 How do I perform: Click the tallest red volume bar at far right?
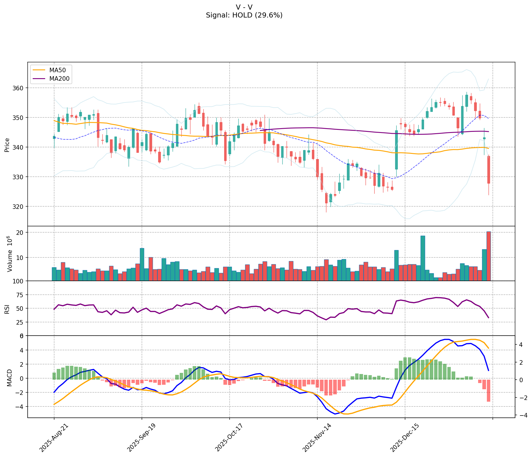click(x=489, y=256)
